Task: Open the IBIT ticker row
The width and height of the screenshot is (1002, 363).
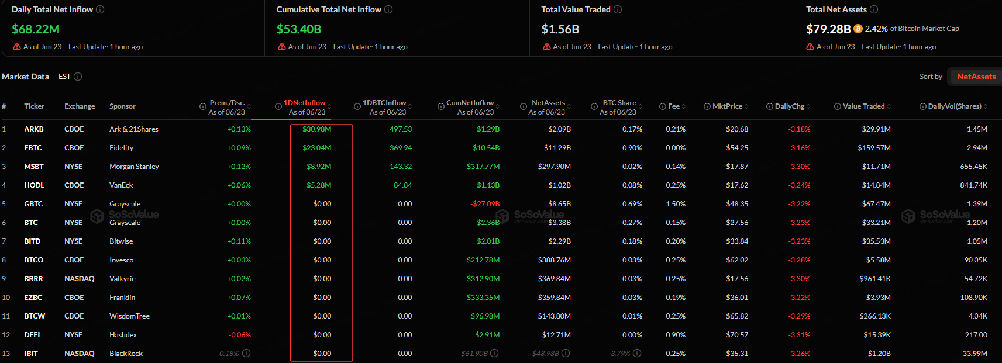Action: 501,354
